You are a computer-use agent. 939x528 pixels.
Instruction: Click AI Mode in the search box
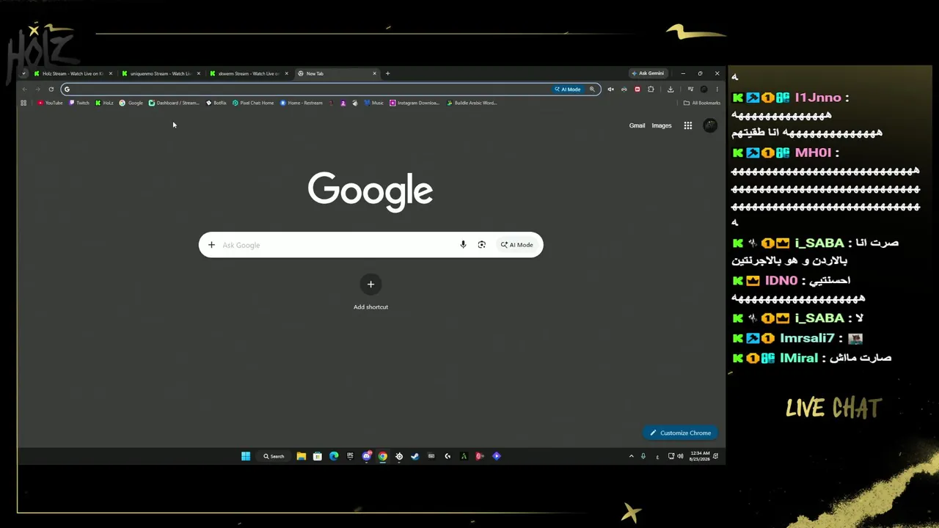[517, 245]
